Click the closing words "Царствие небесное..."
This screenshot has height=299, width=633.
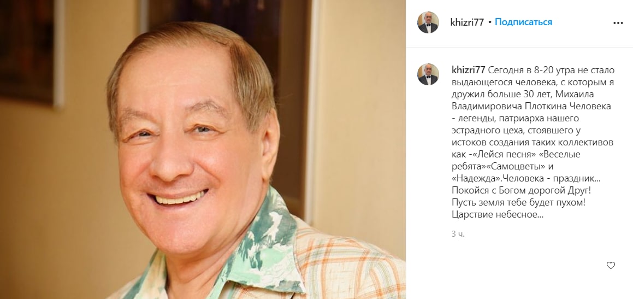click(x=498, y=216)
